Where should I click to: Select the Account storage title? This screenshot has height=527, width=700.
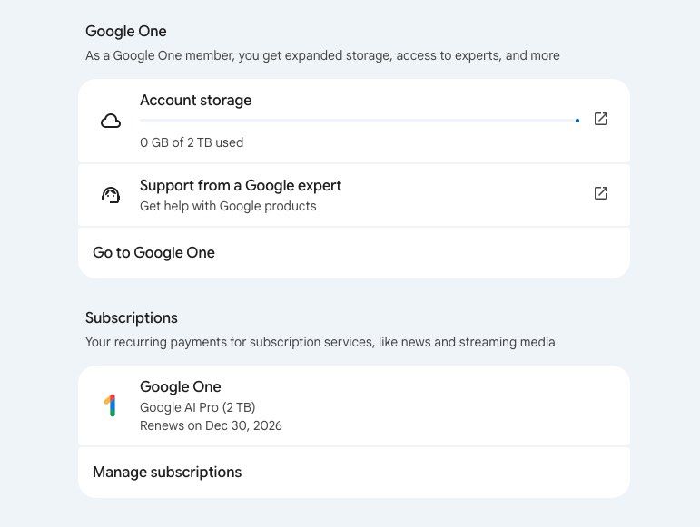click(x=195, y=101)
